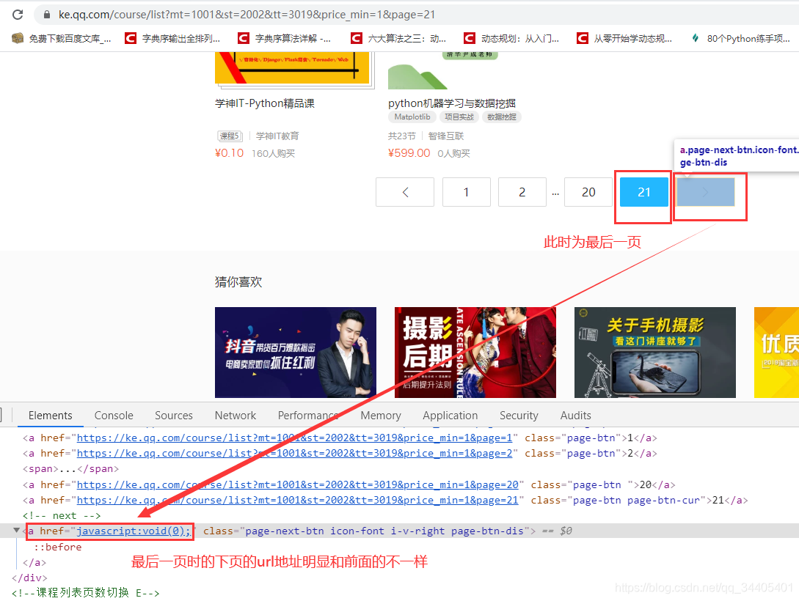Click the 160人购买 text
This screenshot has height=601, width=799.
(273, 153)
